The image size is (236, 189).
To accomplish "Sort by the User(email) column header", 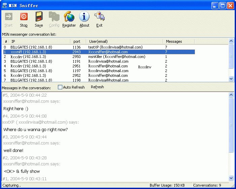I will 124,41.
